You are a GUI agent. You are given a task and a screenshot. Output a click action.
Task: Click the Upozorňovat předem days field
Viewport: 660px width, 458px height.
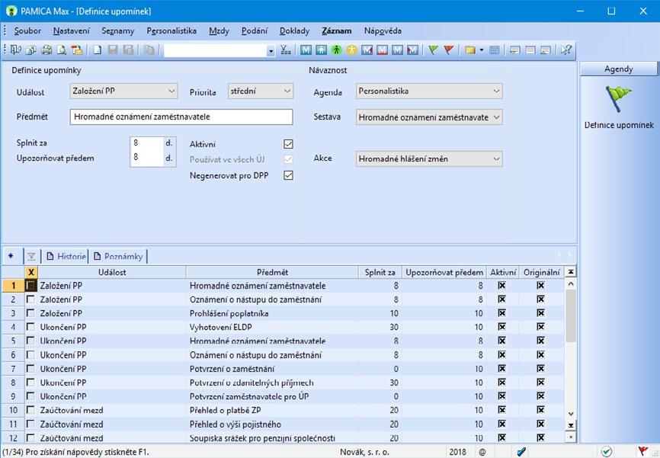coord(146,158)
